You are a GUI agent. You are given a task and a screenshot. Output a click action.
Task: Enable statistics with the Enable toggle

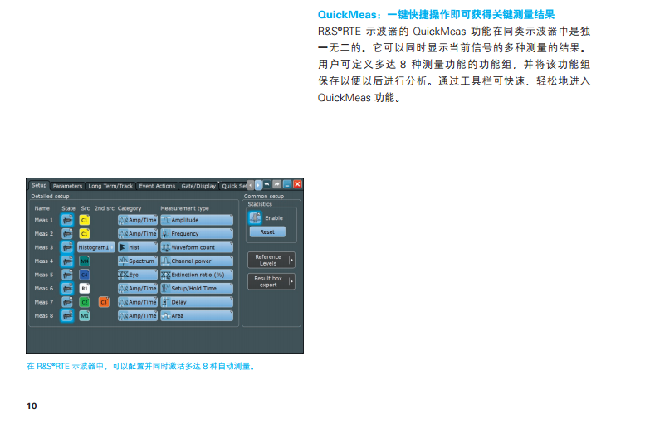(255, 217)
